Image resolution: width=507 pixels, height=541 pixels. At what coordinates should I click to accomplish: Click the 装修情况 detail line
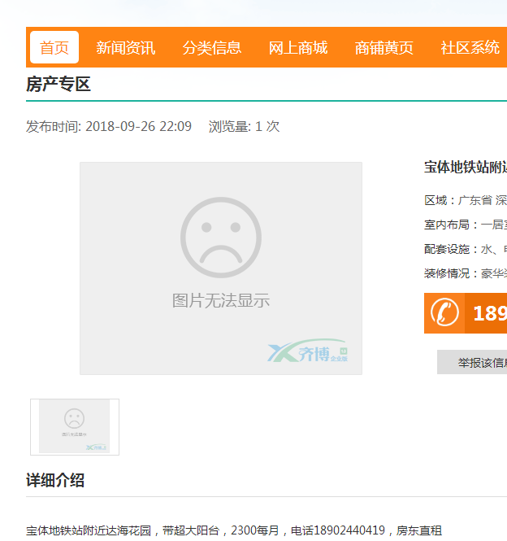[466, 273]
